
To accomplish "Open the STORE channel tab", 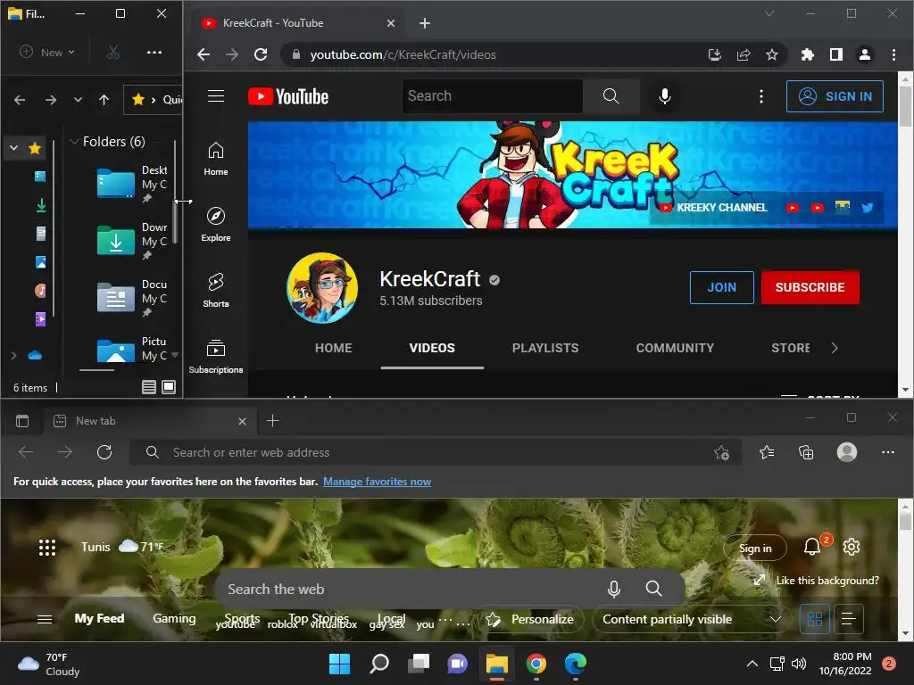I will [x=791, y=348].
